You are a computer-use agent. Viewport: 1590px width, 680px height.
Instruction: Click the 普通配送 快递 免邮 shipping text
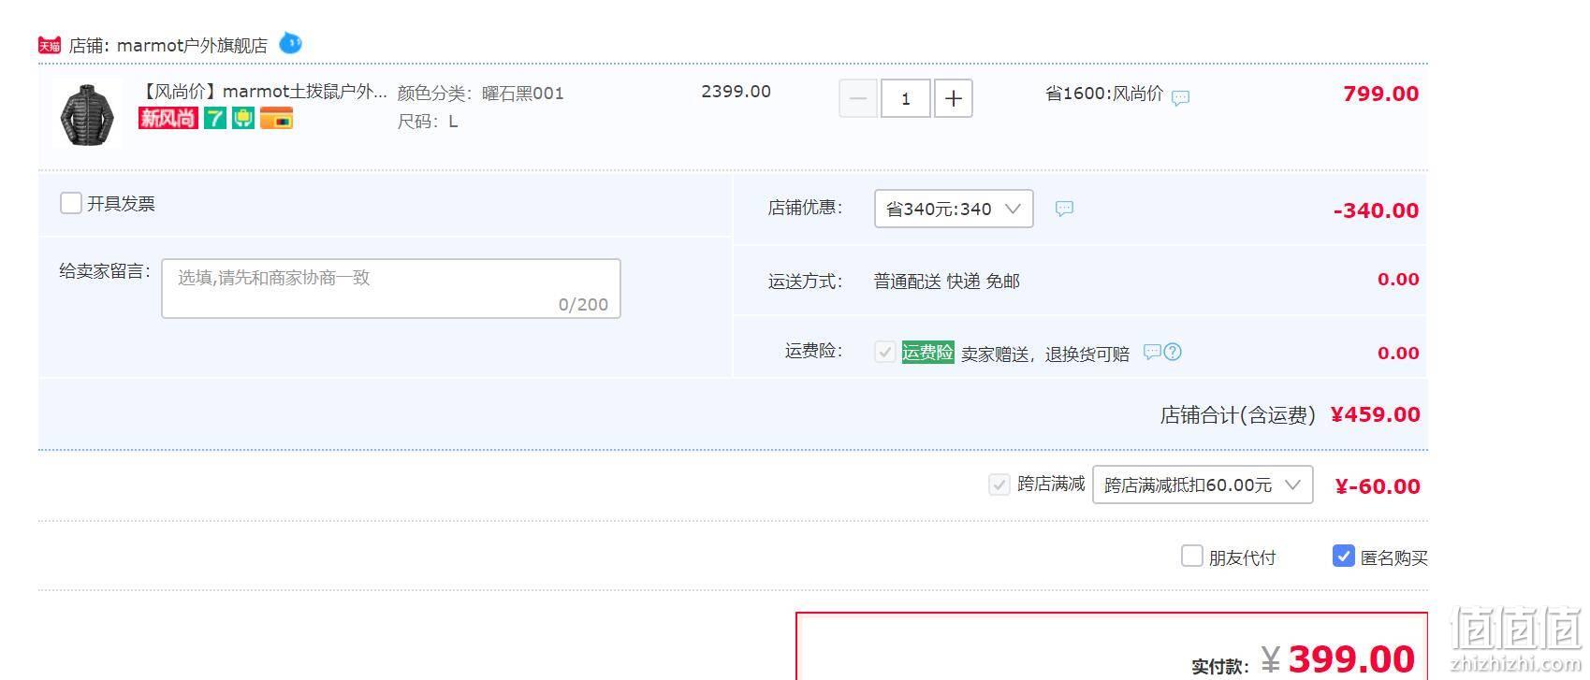947,282
